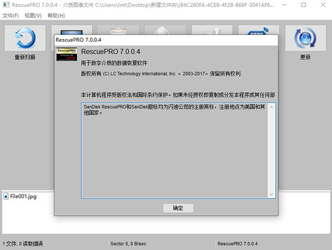This screenshot has width=332, height=250.
Task: Click the monitor toolbar icon behind dialog
Action: click(x=71, y=30)
